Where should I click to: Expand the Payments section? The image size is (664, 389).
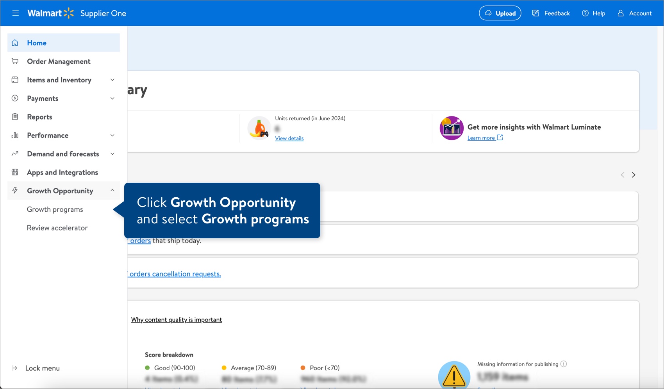coord(112,98)
